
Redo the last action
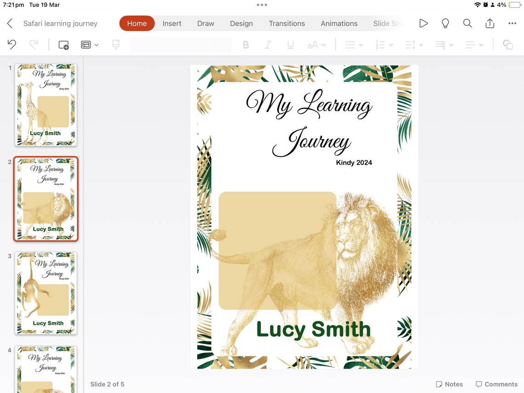pos(34,45)
